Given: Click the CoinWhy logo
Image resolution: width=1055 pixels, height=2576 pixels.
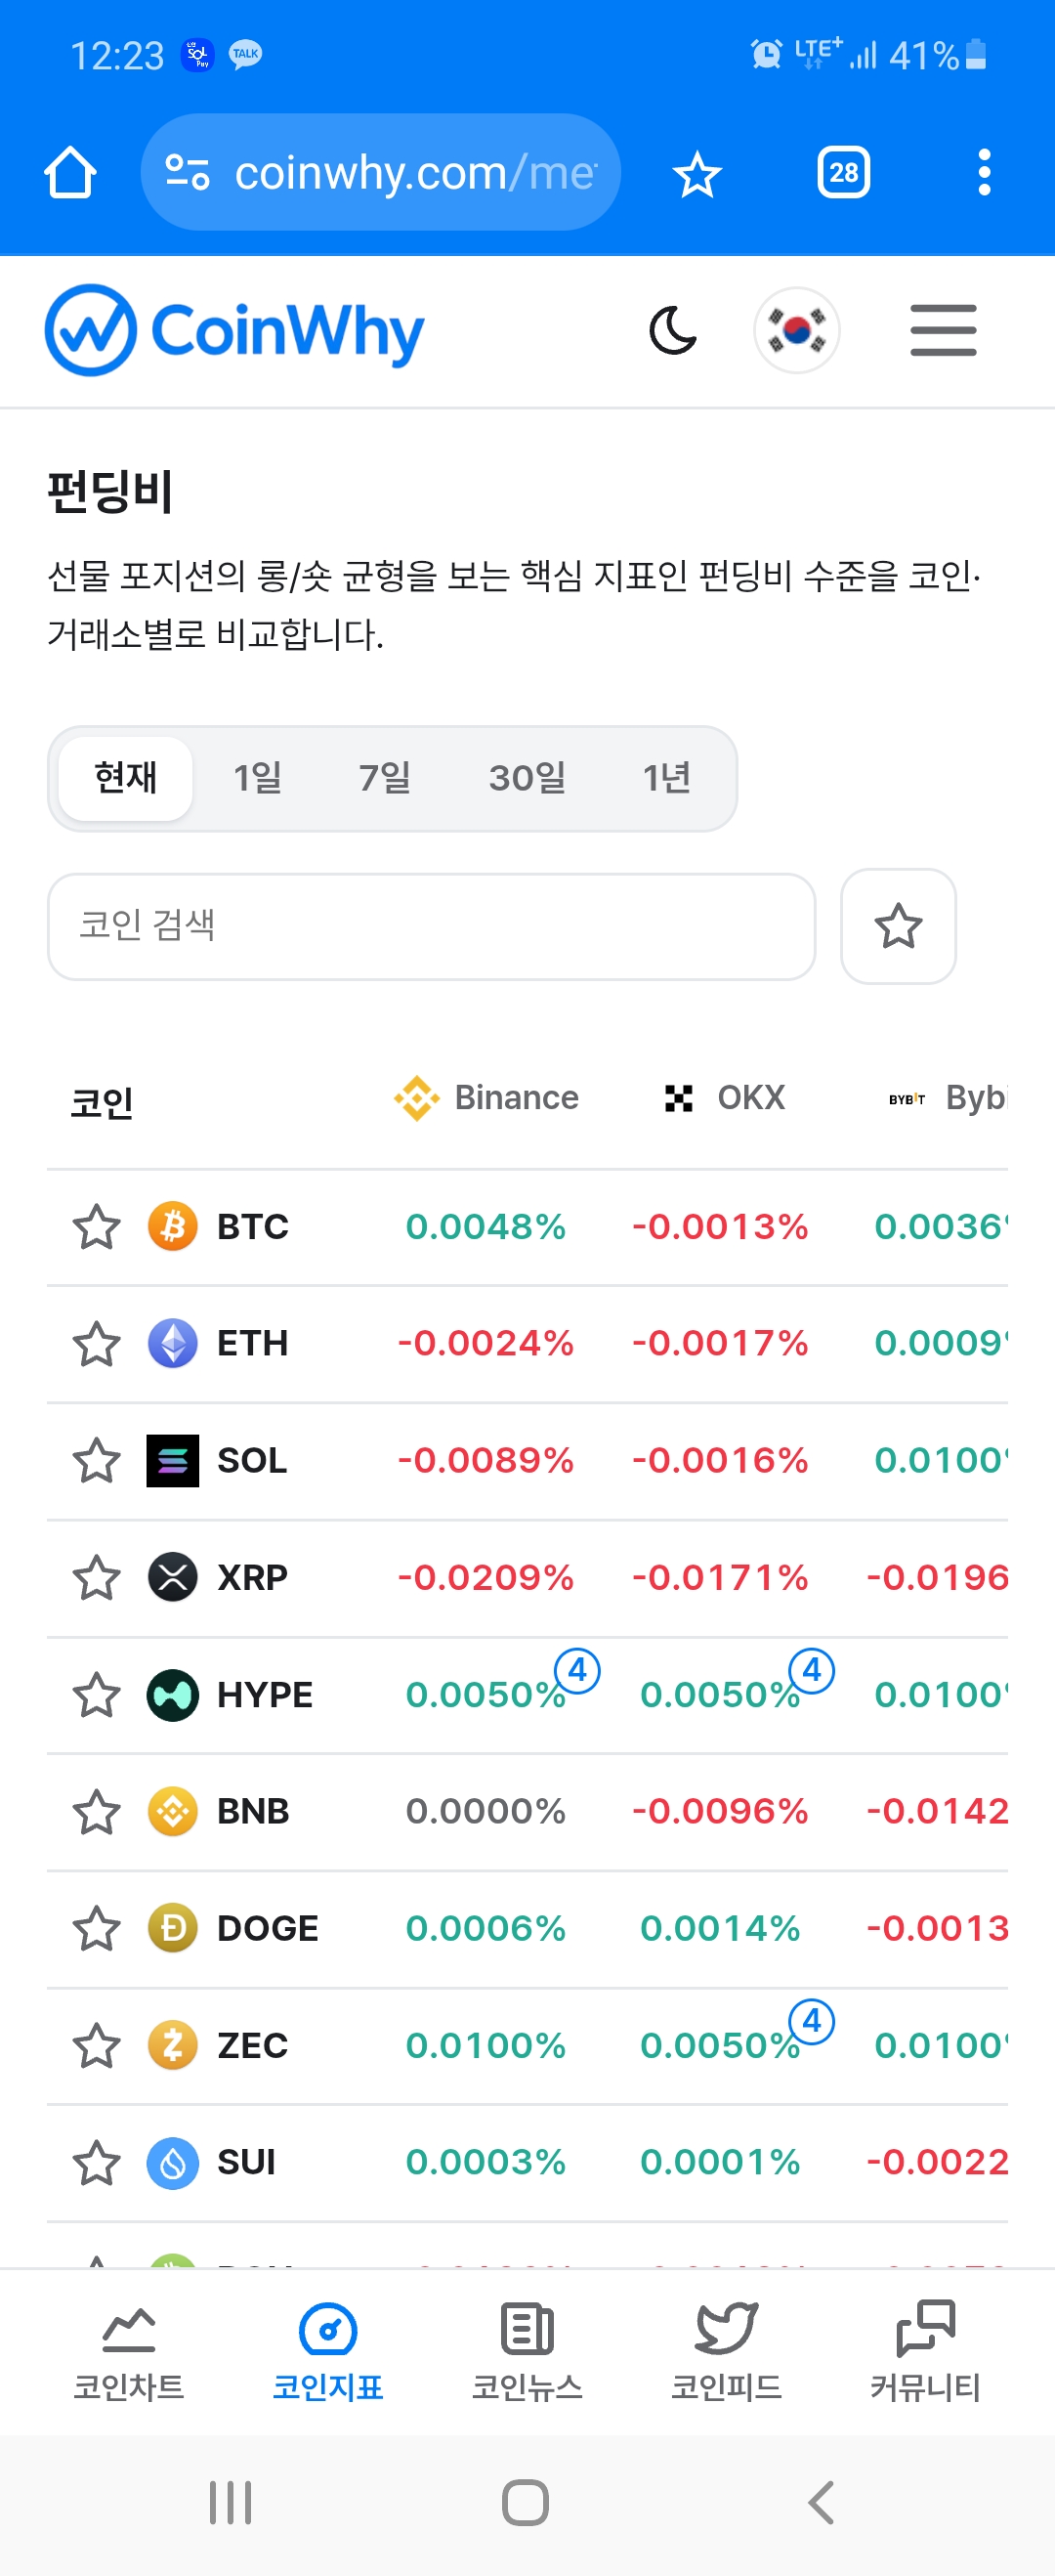Looking at the screenshot, I should [235, 331].
